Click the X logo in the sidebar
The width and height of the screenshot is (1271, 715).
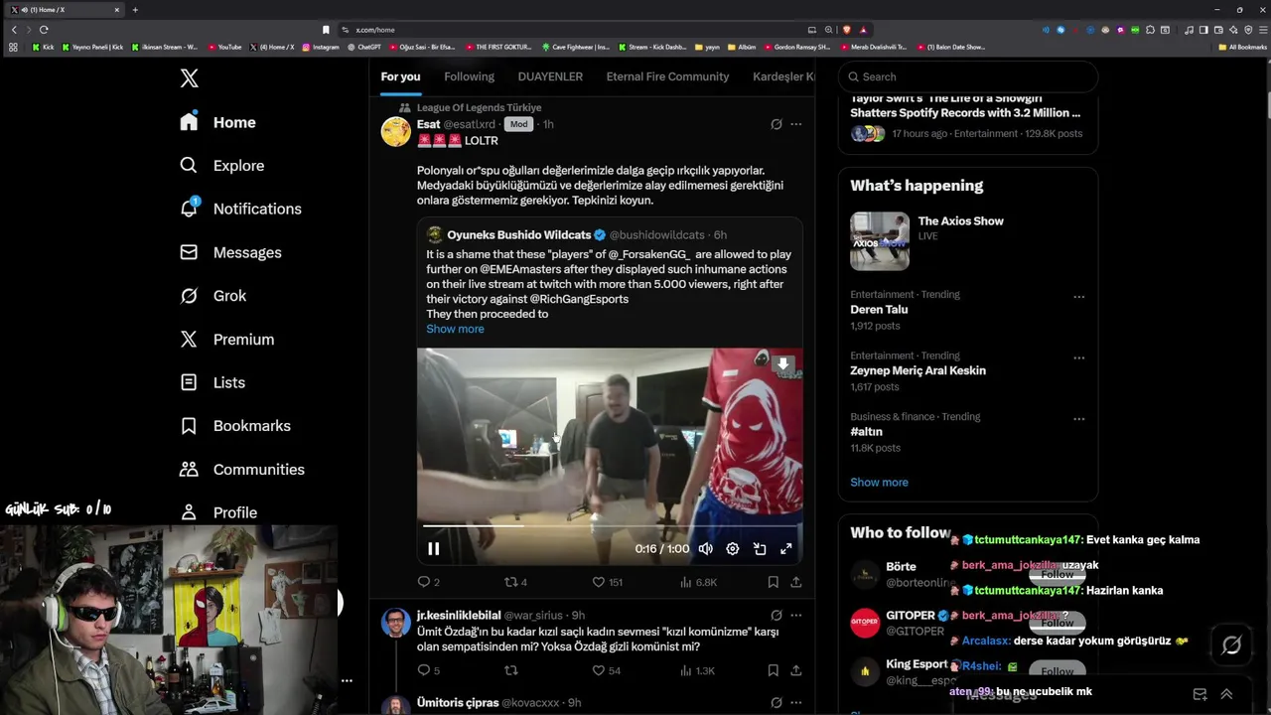point(189,77)
